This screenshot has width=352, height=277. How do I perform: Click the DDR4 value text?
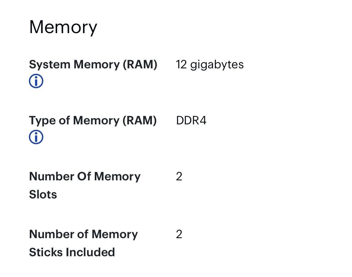(191, 120)
